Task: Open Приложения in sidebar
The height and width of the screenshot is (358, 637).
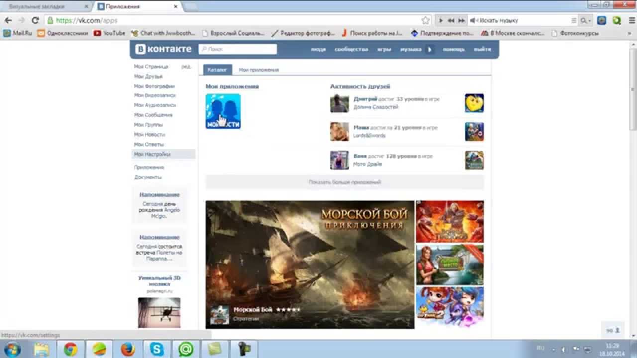Action: click(149, 168)
